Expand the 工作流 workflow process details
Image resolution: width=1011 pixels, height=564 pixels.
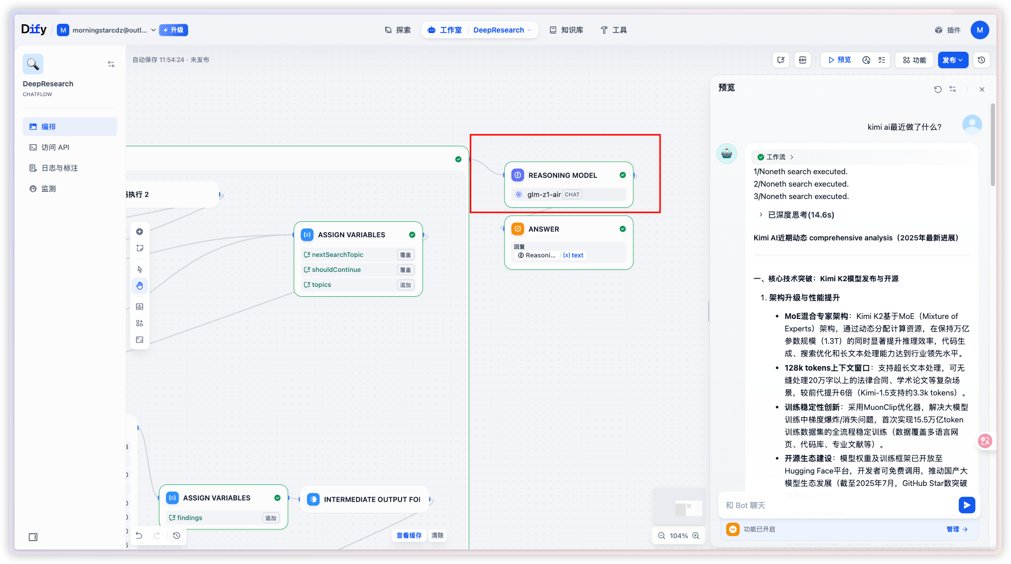(x=775, y=157)
